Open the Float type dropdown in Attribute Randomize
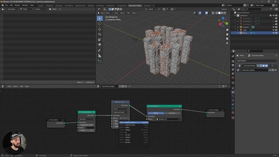The height and width of the screenshot is (157, 279). (x=120, y=109)
